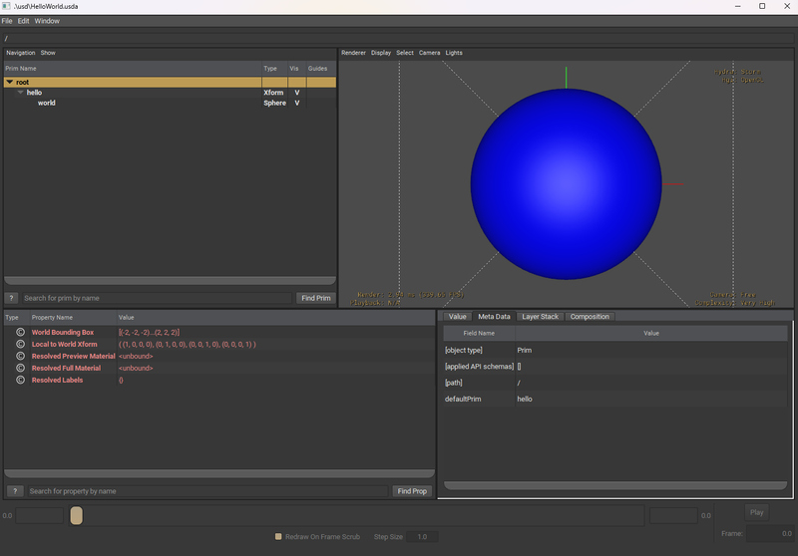
Task: Click the World Bounding Box computed-property icon
Action: (19, 332)
